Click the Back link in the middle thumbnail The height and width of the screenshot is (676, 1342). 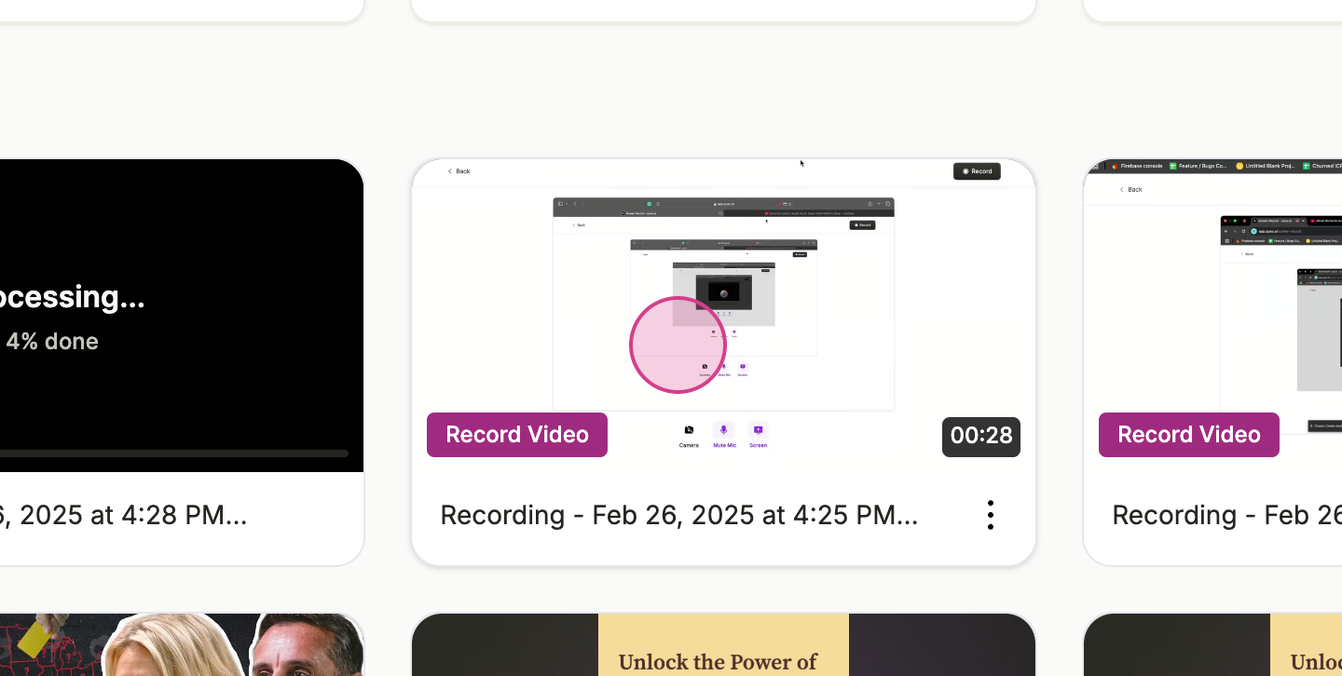[x=459, y=171]
